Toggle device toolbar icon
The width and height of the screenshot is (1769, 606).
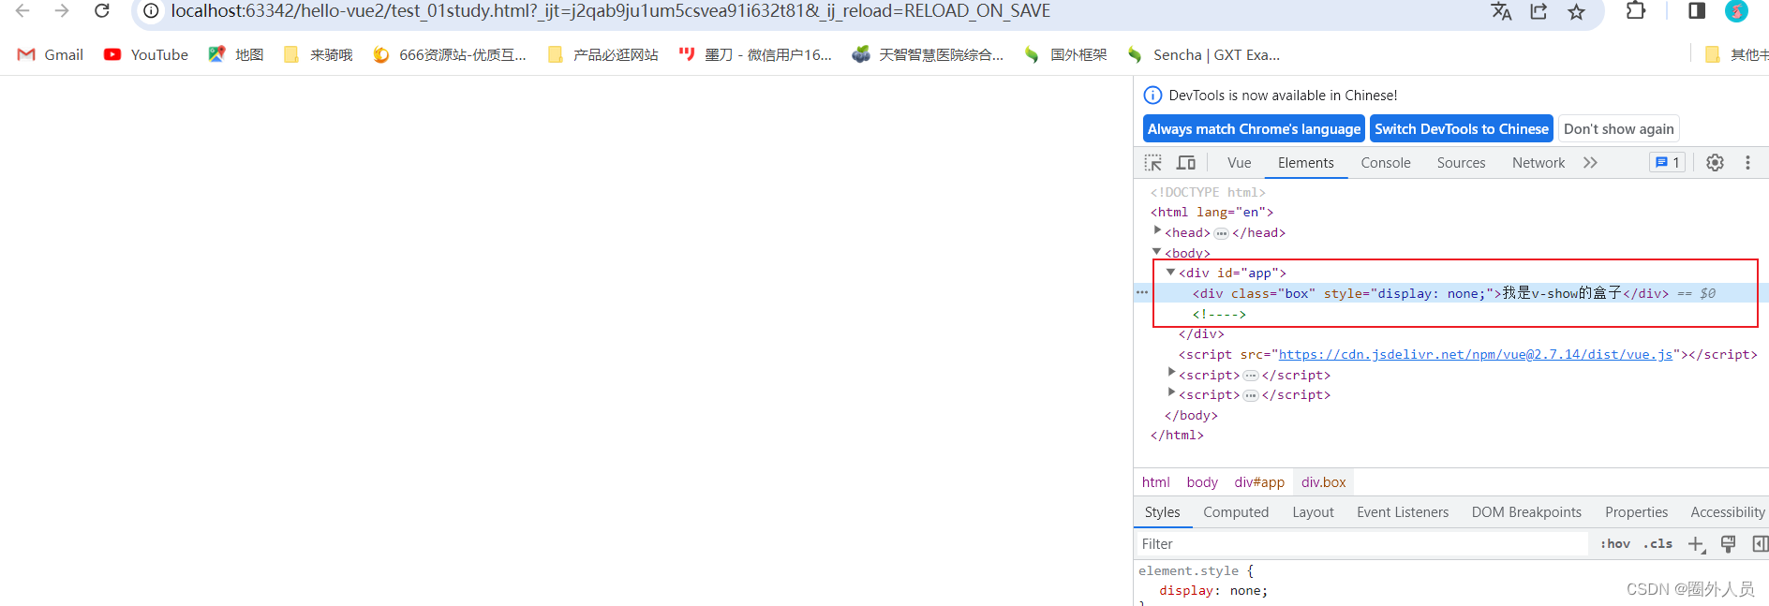pyautogui.click(x=1186, y=162)
